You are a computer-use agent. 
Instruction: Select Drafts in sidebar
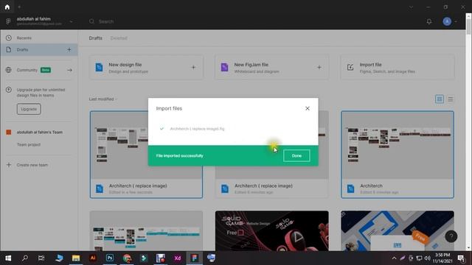click(x=39, y=49)
